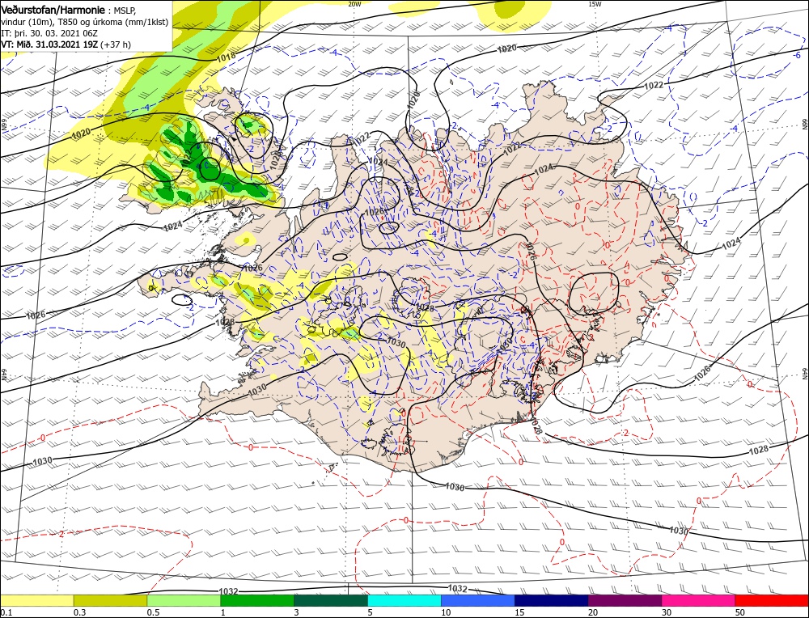Click the legend value '0.5'
The image size is (809, 618).
pos(153,612)
